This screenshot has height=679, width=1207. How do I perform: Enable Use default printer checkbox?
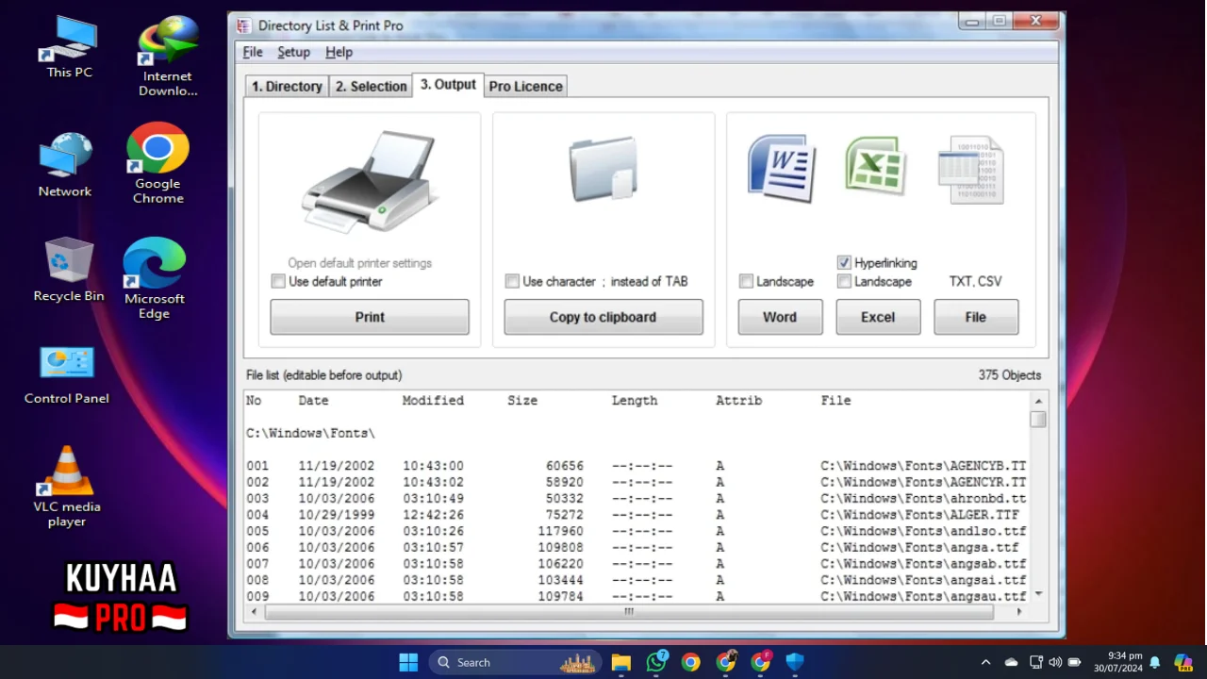tap(278, 281)
